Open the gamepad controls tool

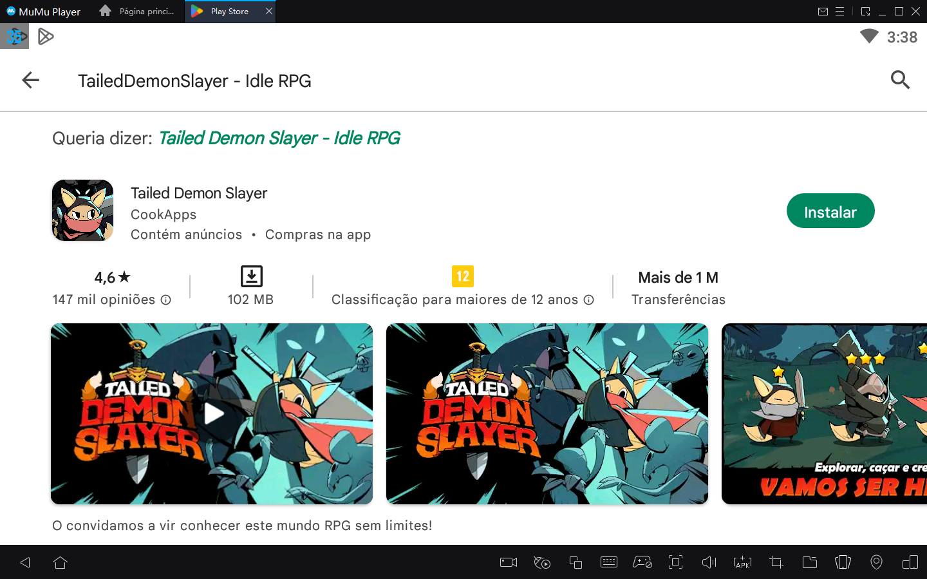click(642, 562)
